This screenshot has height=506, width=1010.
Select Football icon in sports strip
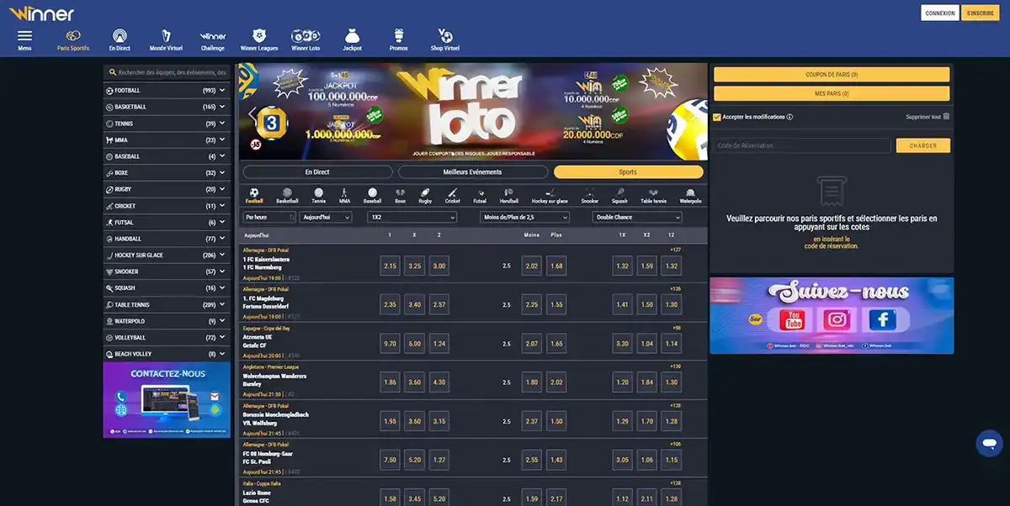click(x=254, y=195)
